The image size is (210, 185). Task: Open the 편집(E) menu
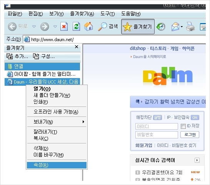point(36,14)
